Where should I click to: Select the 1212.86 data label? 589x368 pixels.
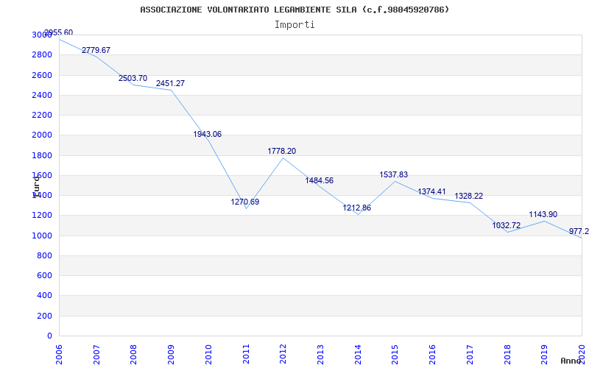[x=357, y=208]
